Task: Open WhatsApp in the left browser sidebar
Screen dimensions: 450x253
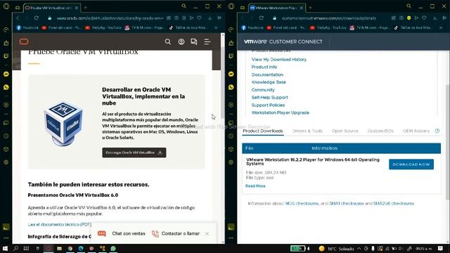Action: pos(6,87)
